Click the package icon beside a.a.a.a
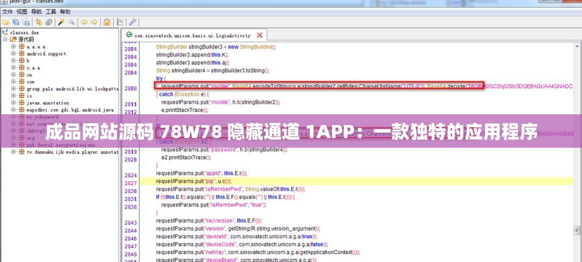 [x=22, y=47]
